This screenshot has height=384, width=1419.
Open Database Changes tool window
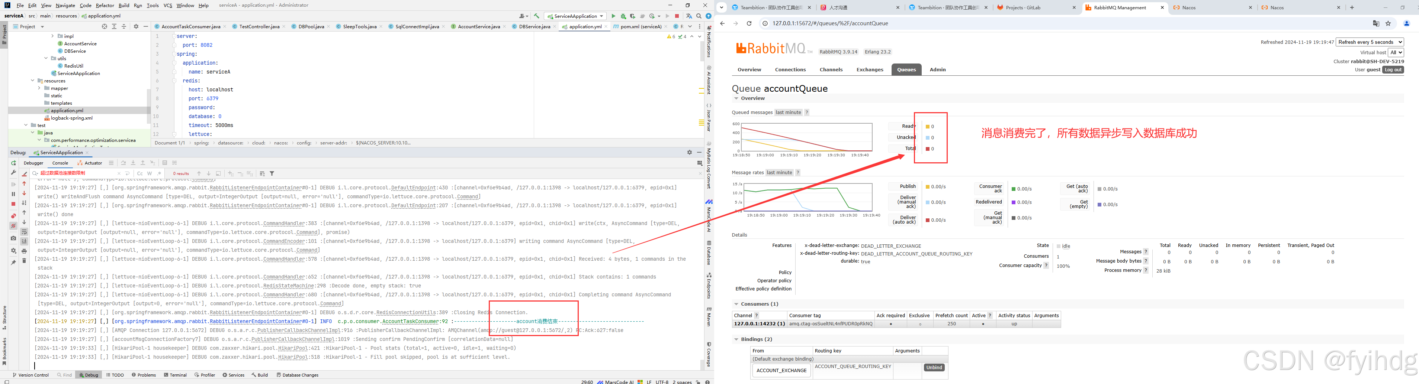298,375
